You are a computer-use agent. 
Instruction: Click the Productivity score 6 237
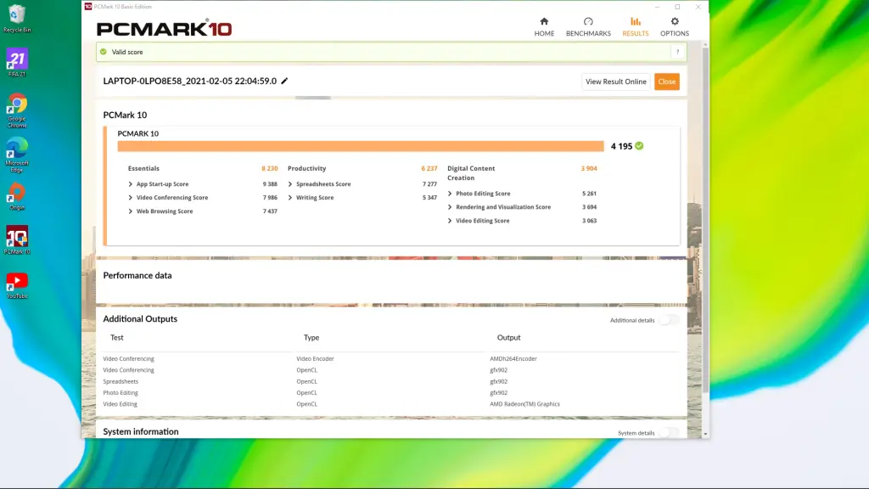[x=429, y=169]
